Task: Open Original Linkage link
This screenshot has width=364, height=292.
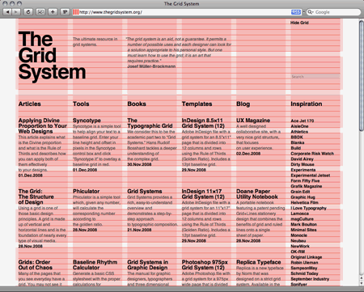Action: (307, 257)
